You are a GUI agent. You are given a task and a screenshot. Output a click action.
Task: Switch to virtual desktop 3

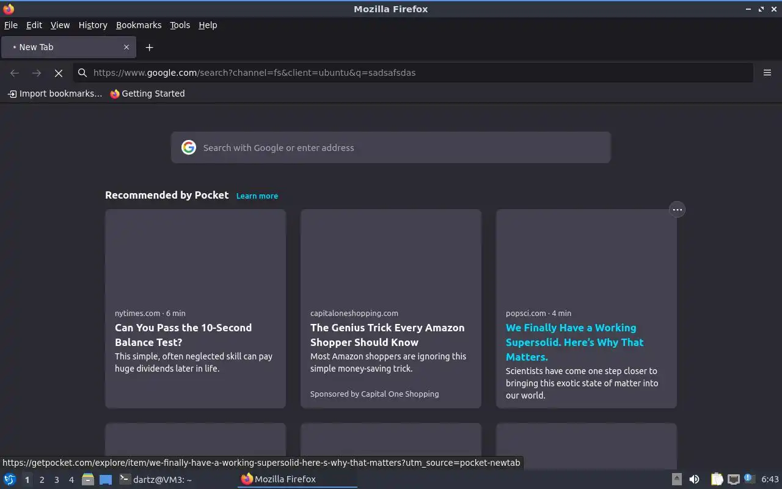click(57, 480)
